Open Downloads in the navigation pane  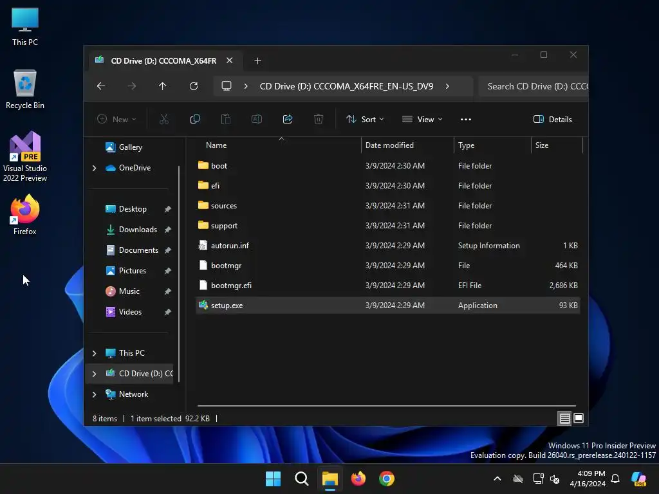point(138,230)
